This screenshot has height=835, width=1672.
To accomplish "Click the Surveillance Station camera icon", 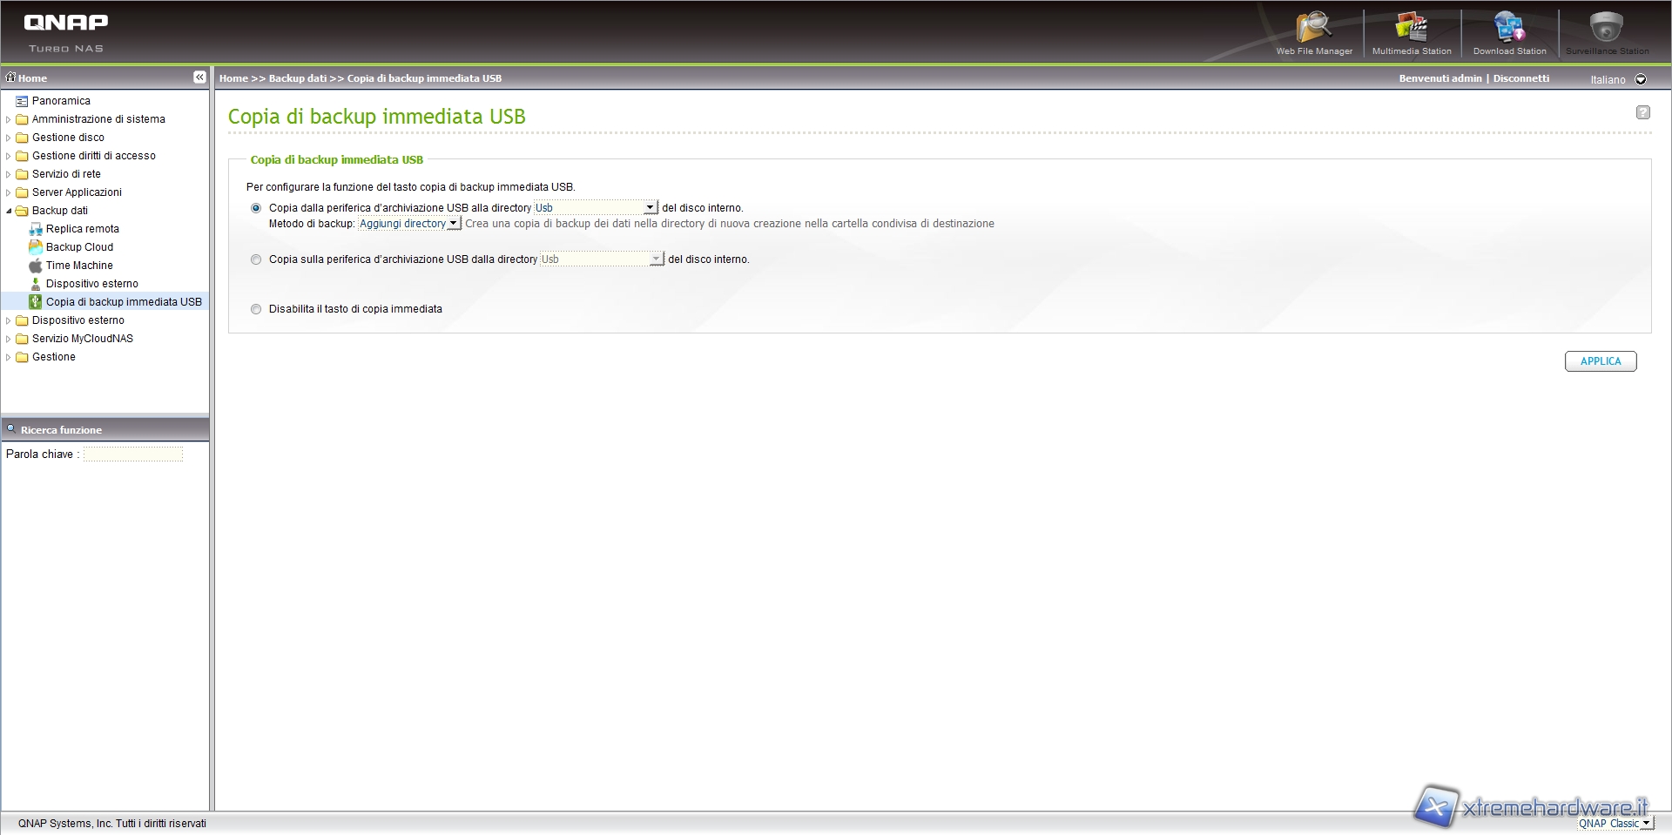I will pyautogui.click(x=1607, y=30).
